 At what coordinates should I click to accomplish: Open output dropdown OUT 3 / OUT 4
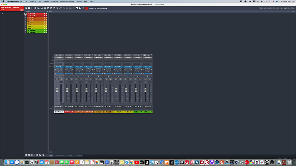coord(69,107)
